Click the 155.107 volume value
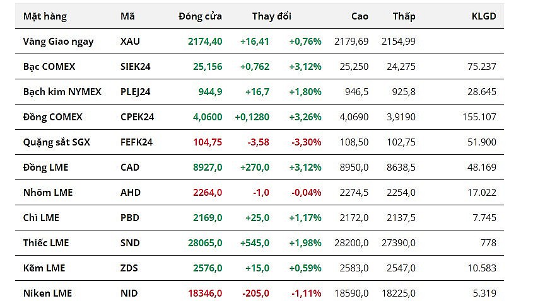The width and height of the screenshot is (533, 301). click(479, 117)
